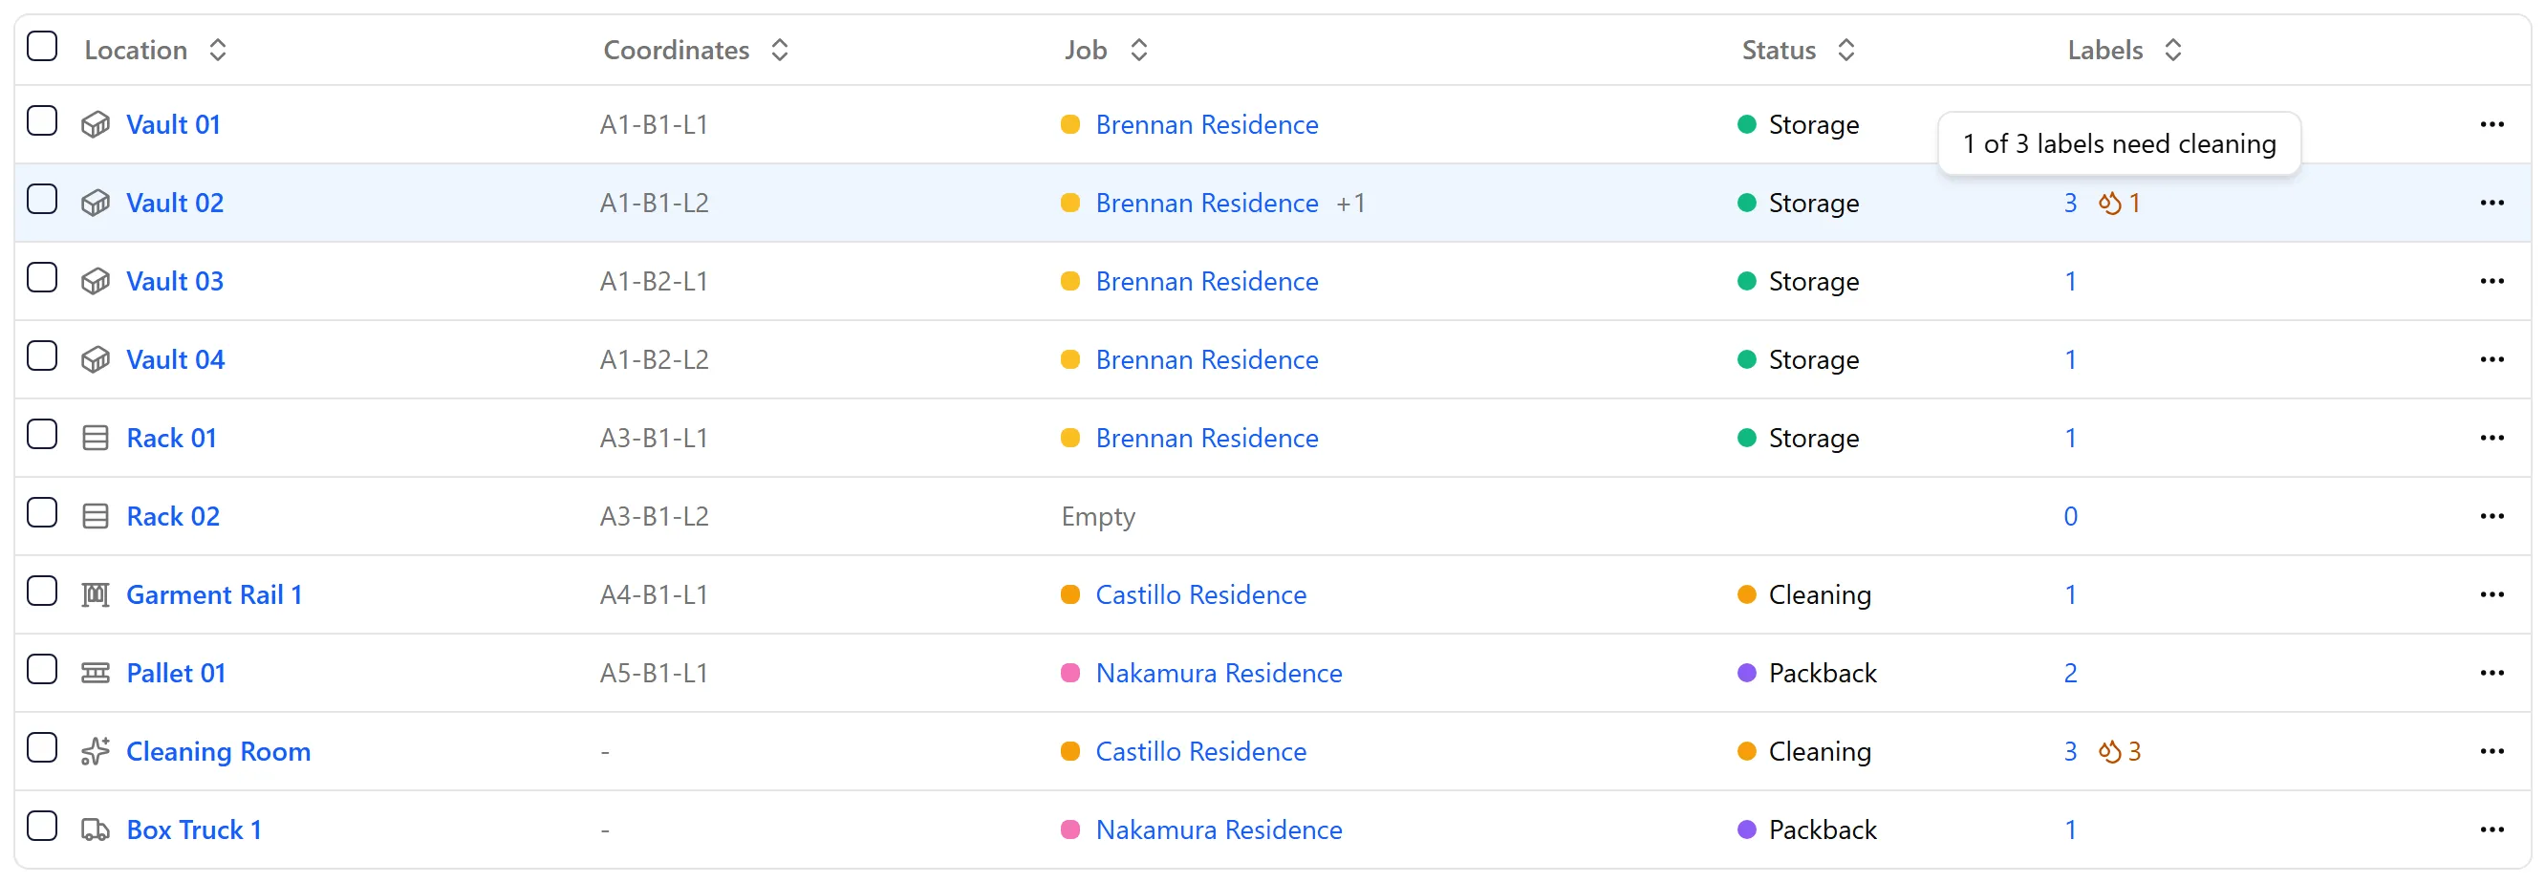Check the Cleaning Room row checkbox
This screenshot has height=883, width=2546.
click(41, 748)
